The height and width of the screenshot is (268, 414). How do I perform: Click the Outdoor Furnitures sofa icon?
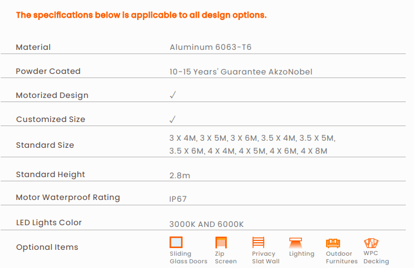pos(333,242)
